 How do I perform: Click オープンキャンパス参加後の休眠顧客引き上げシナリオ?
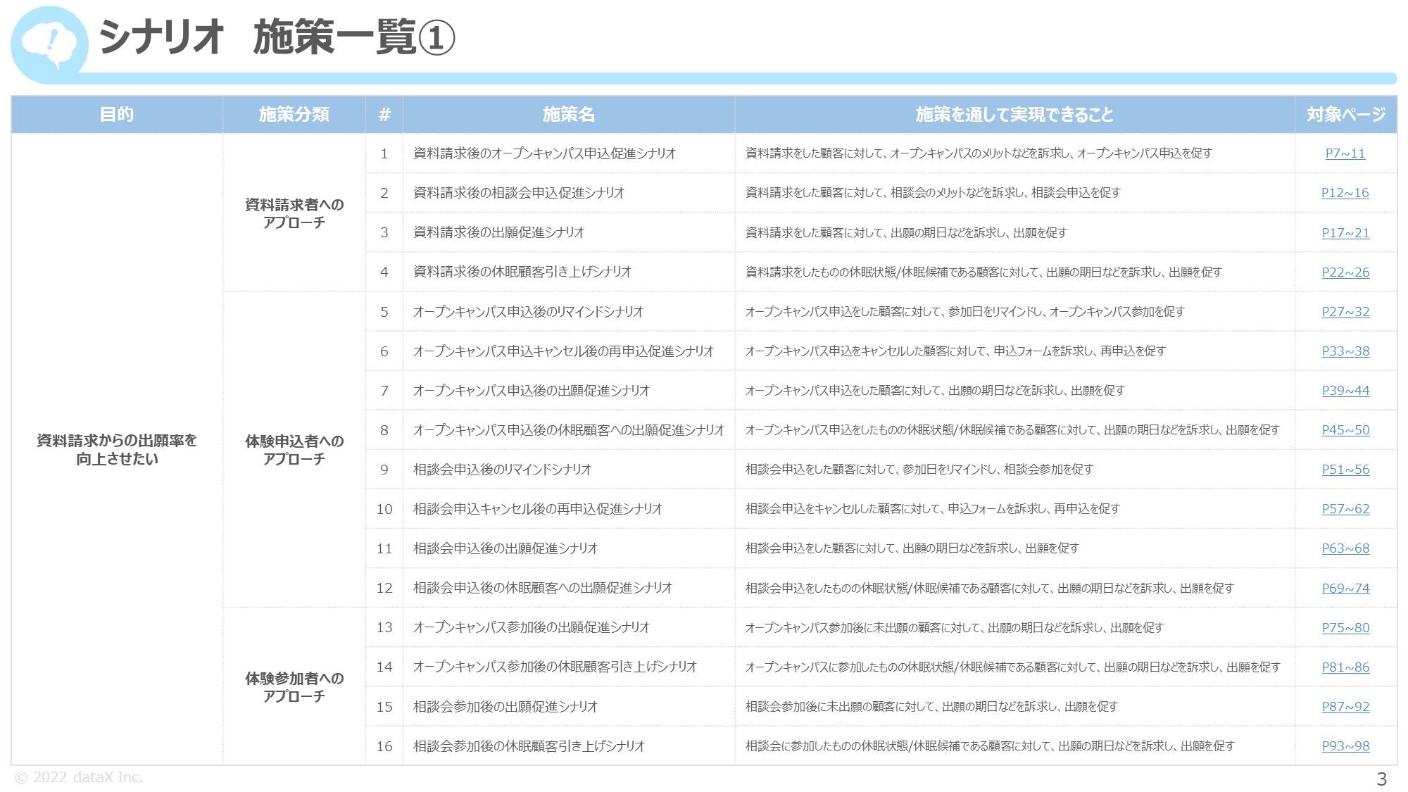coord(555,667)
